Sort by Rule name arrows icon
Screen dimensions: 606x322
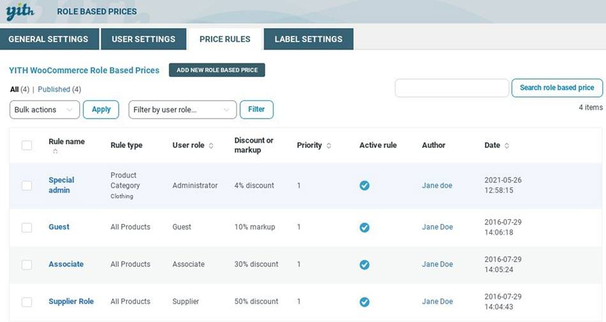[x=55, y=151]
